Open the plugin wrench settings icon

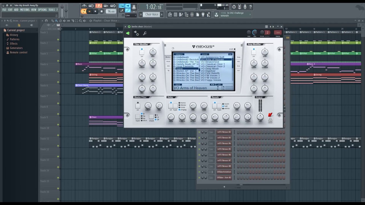click(145, 33)
